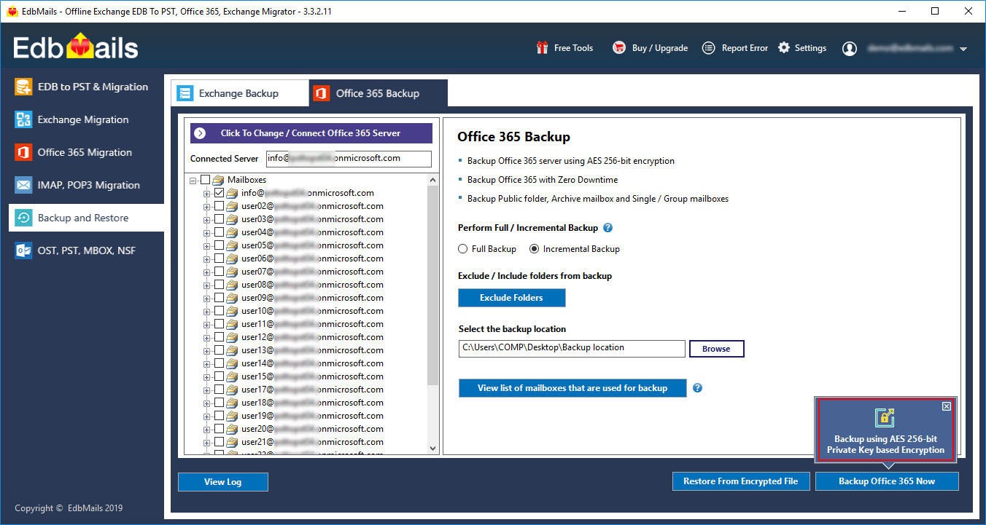Click help icon beside View list of mailboxes
The image size is (986, 525).
697,388
